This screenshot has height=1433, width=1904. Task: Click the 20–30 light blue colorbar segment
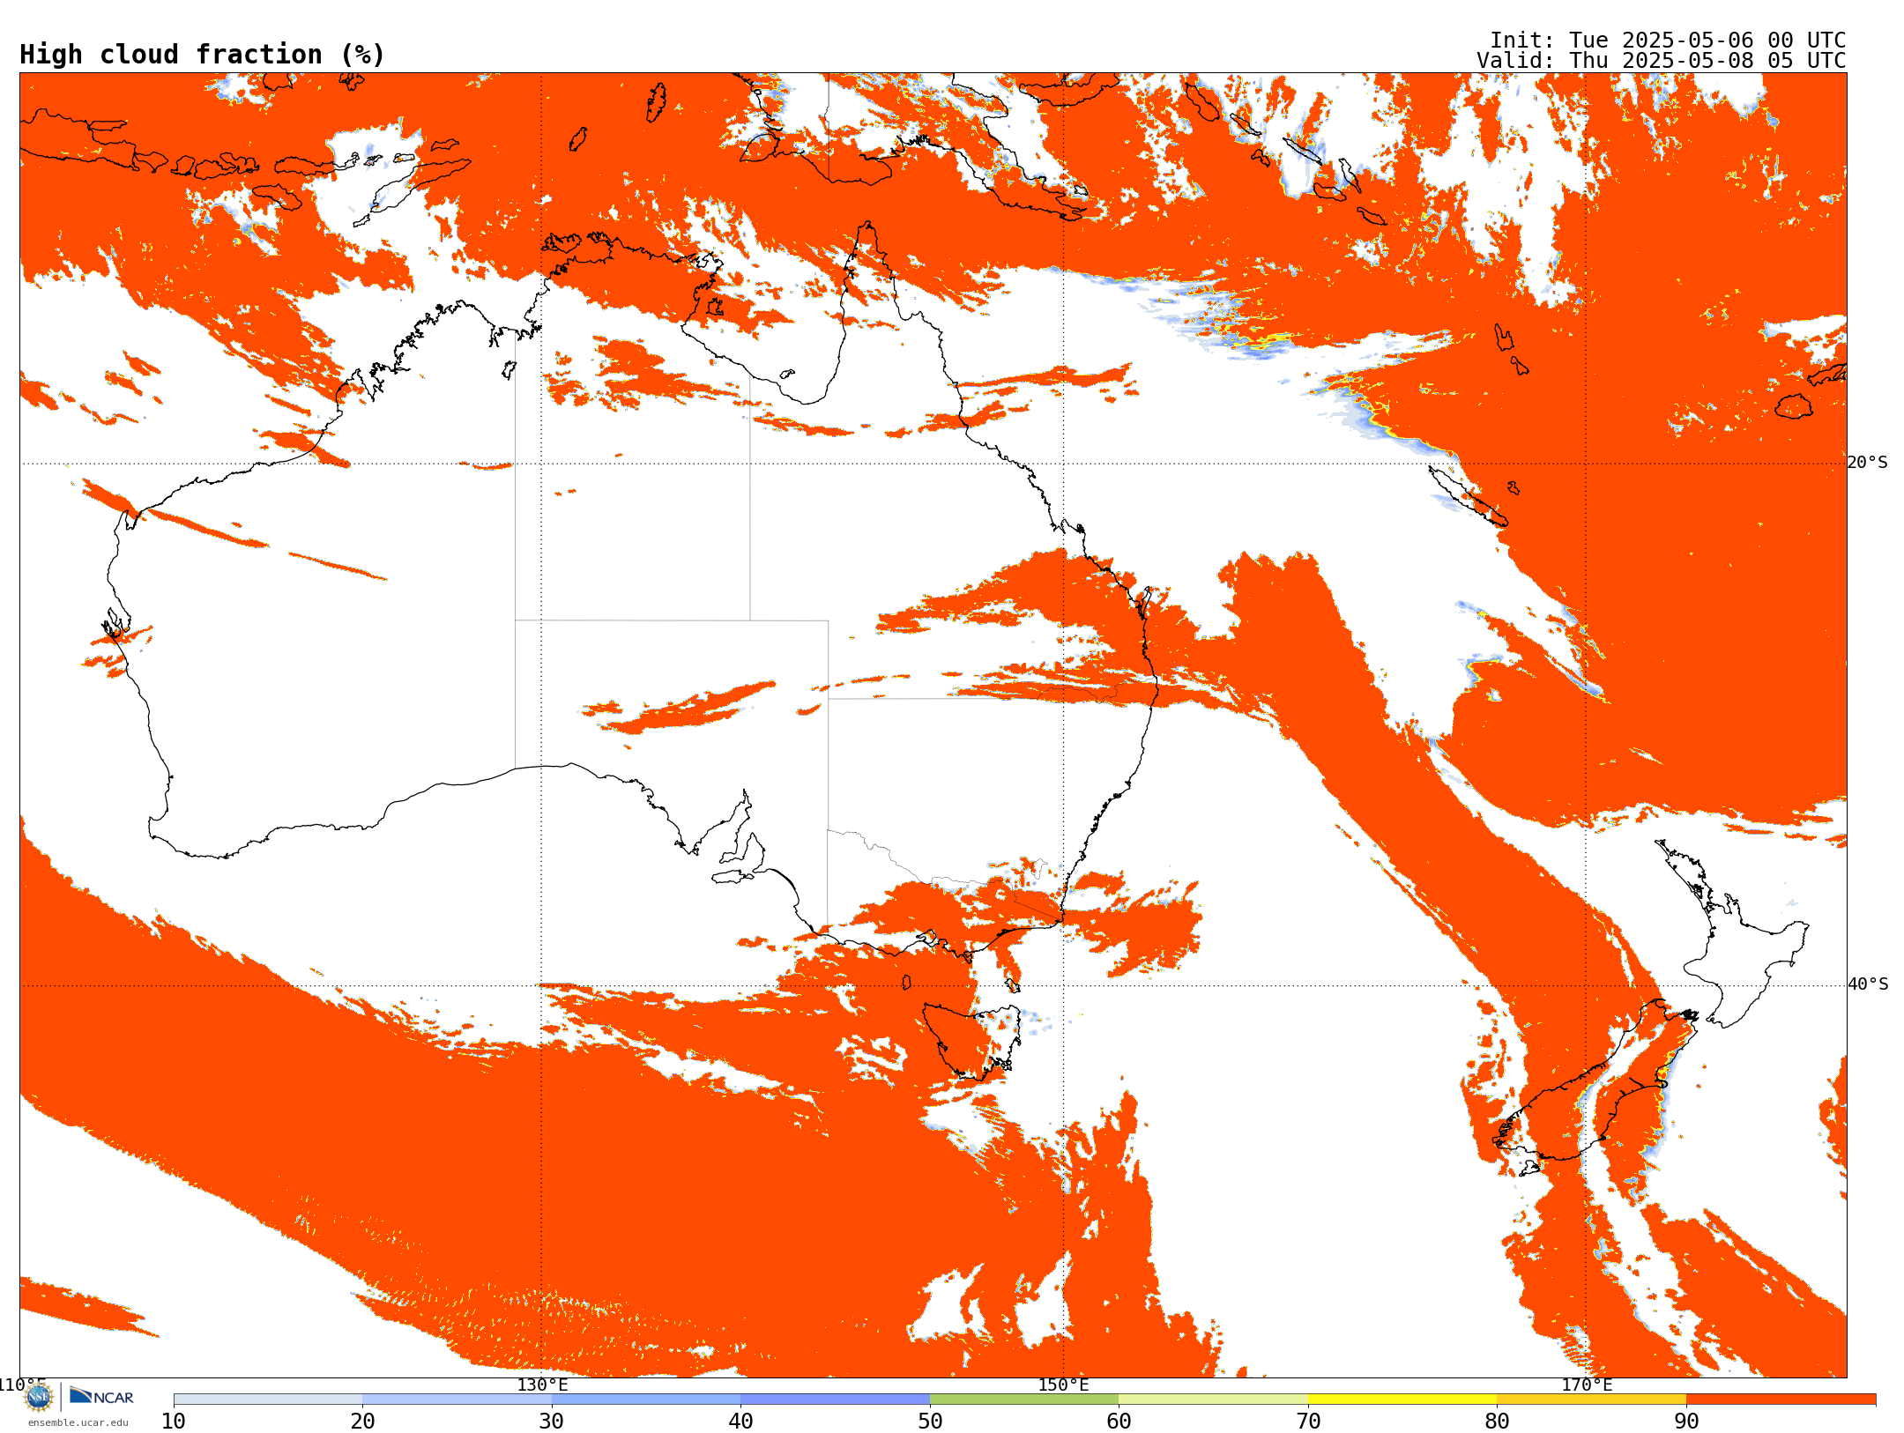click(x=457, y=1400)
